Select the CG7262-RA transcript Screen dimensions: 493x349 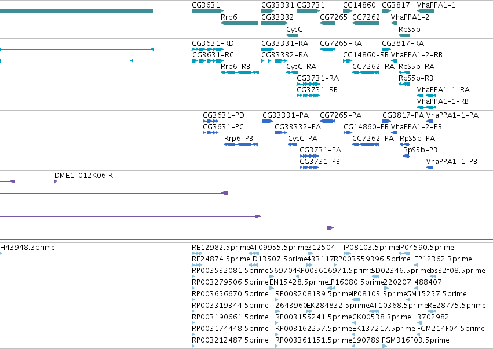373,67
